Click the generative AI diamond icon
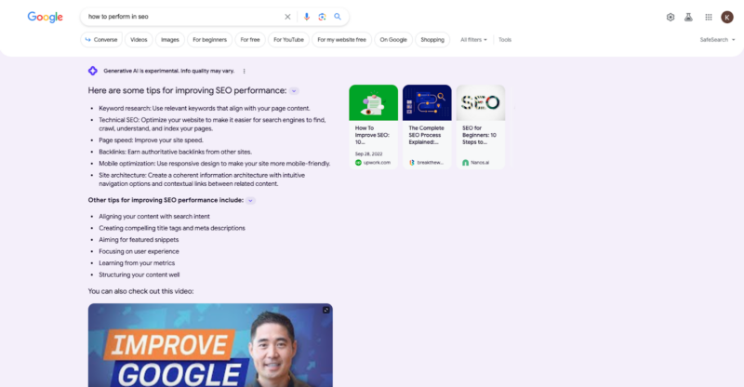 click(93, 71)
